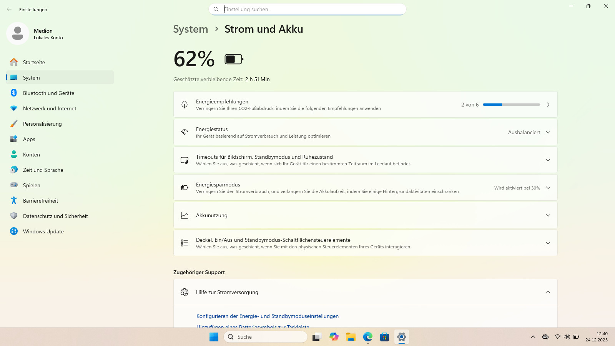Click the System breadcrumb link
This screenshot has height=346, width=615.
(x=191, y=29)
